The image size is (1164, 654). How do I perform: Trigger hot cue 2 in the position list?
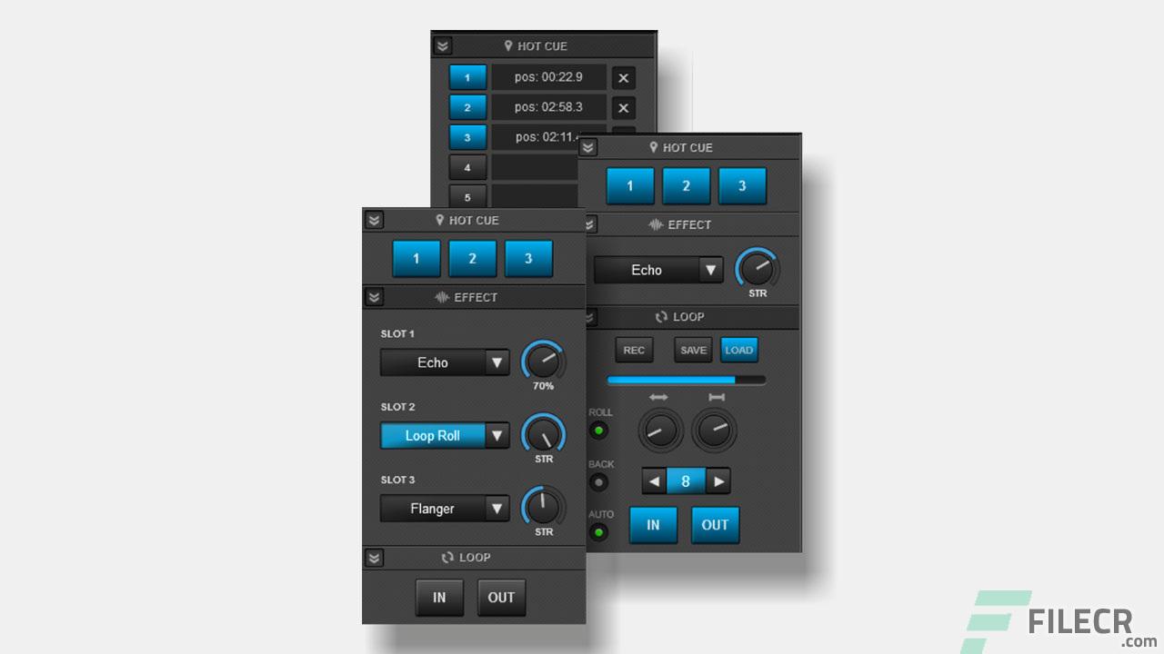(x=467, y=107)
